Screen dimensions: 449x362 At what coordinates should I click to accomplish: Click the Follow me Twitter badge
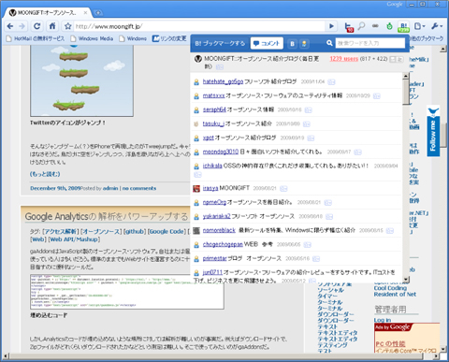point(433,131)
